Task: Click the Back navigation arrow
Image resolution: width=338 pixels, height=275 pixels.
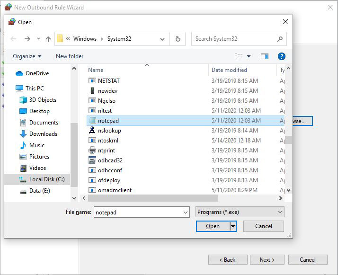Action: [x=13, y=39]
